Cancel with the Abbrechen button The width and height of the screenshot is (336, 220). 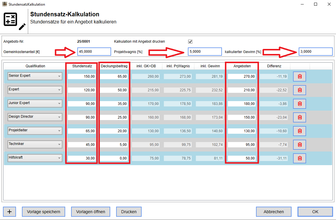(x=274, y=212)
